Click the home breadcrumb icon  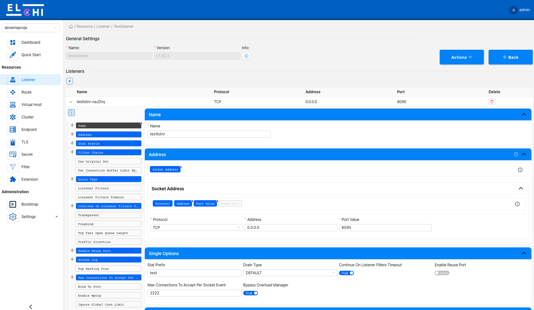71,26
